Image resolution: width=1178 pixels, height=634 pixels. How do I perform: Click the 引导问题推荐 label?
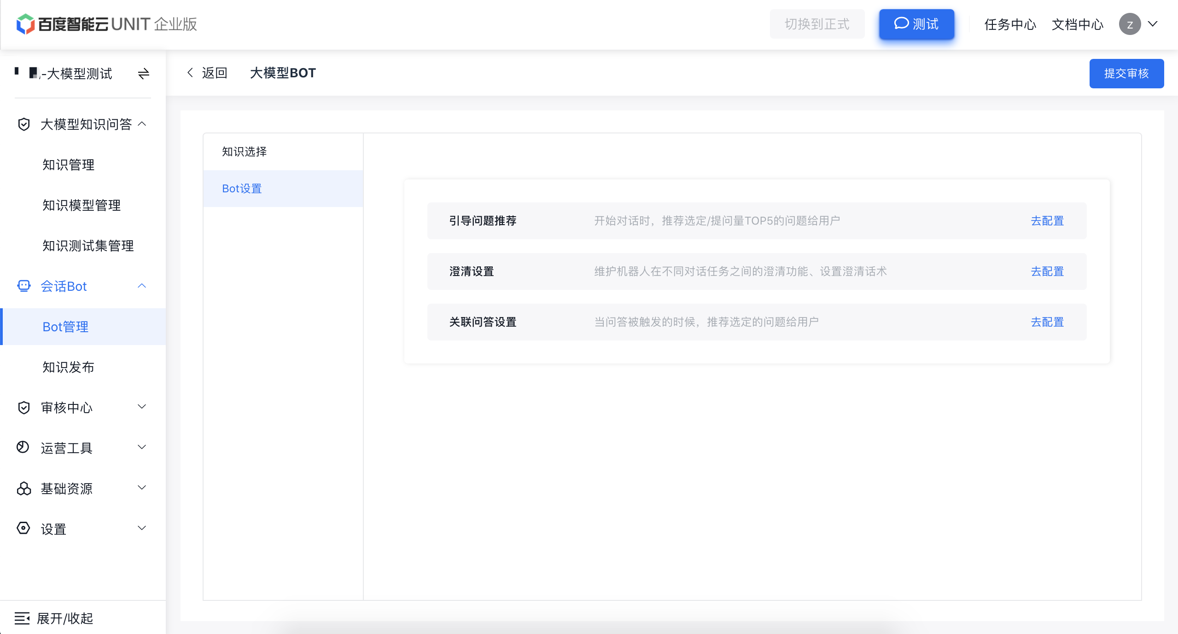(483, 221)
